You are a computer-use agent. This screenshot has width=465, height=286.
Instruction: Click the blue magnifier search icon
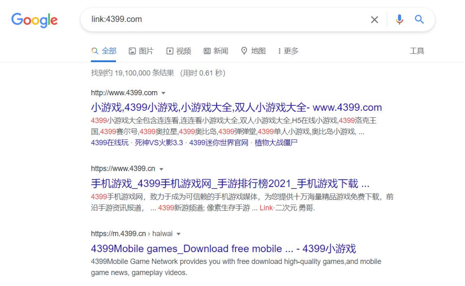pyautogui.click(x=419, y=19)
